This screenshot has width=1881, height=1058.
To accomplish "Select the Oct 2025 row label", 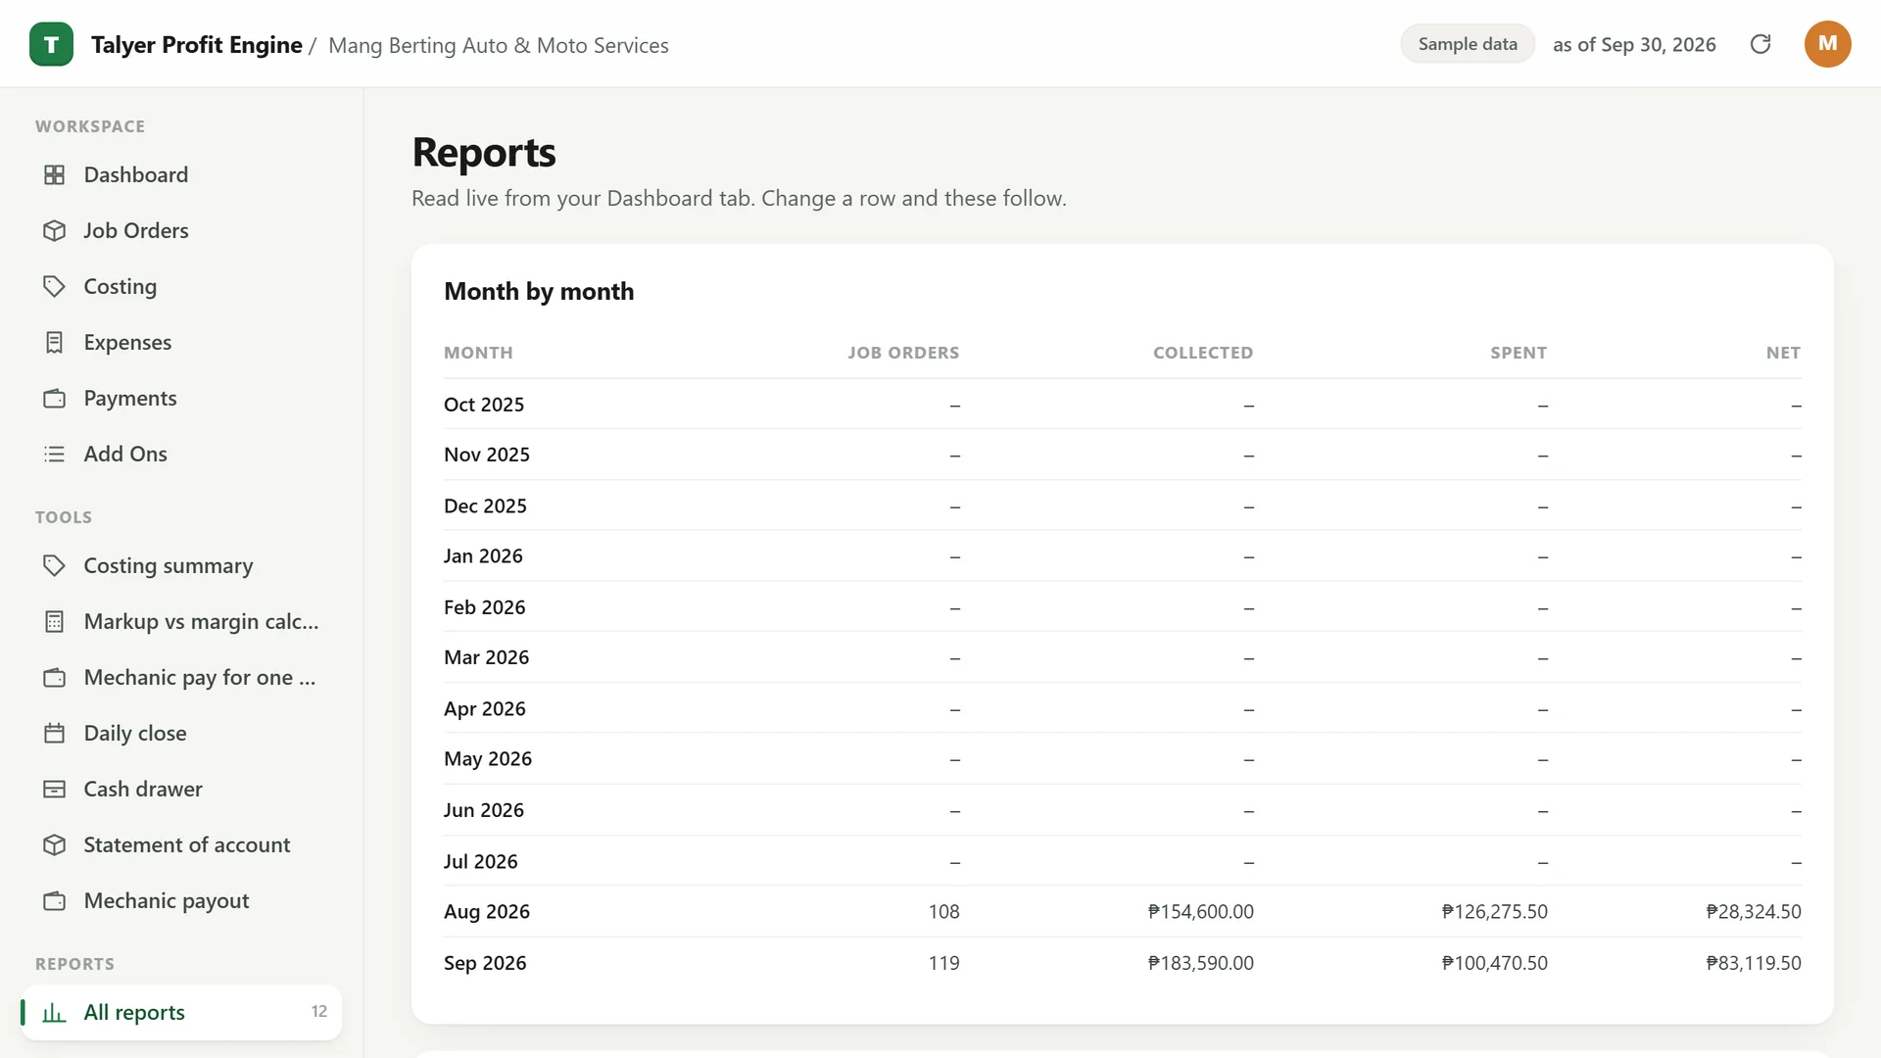I will click(484, 405).
